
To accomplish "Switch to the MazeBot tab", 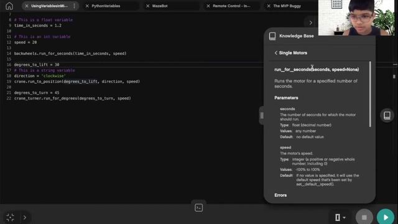I will coord(160,6).
